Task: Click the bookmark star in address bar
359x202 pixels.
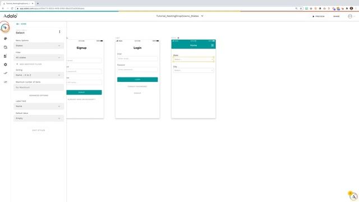Action: (x=301, y=8)
